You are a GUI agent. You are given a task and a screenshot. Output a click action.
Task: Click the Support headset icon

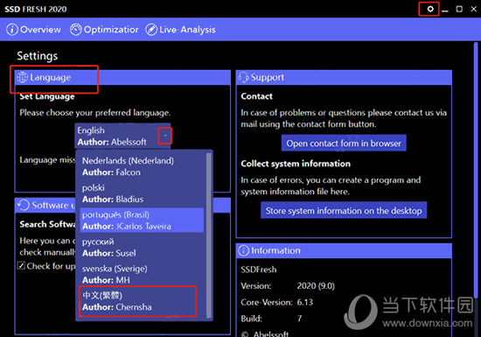pyautogui.click(x=243, y=77)
